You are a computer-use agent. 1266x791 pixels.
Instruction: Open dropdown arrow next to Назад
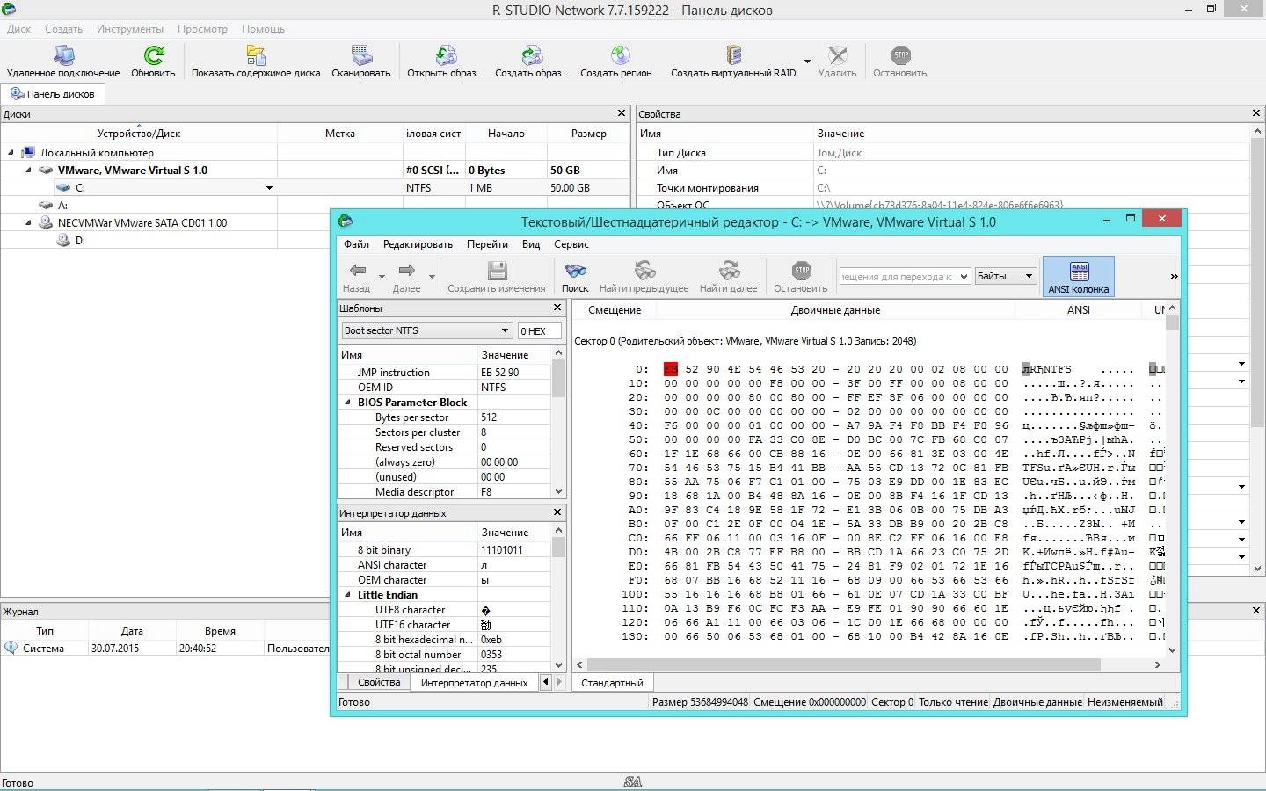(x=382, y=277)
